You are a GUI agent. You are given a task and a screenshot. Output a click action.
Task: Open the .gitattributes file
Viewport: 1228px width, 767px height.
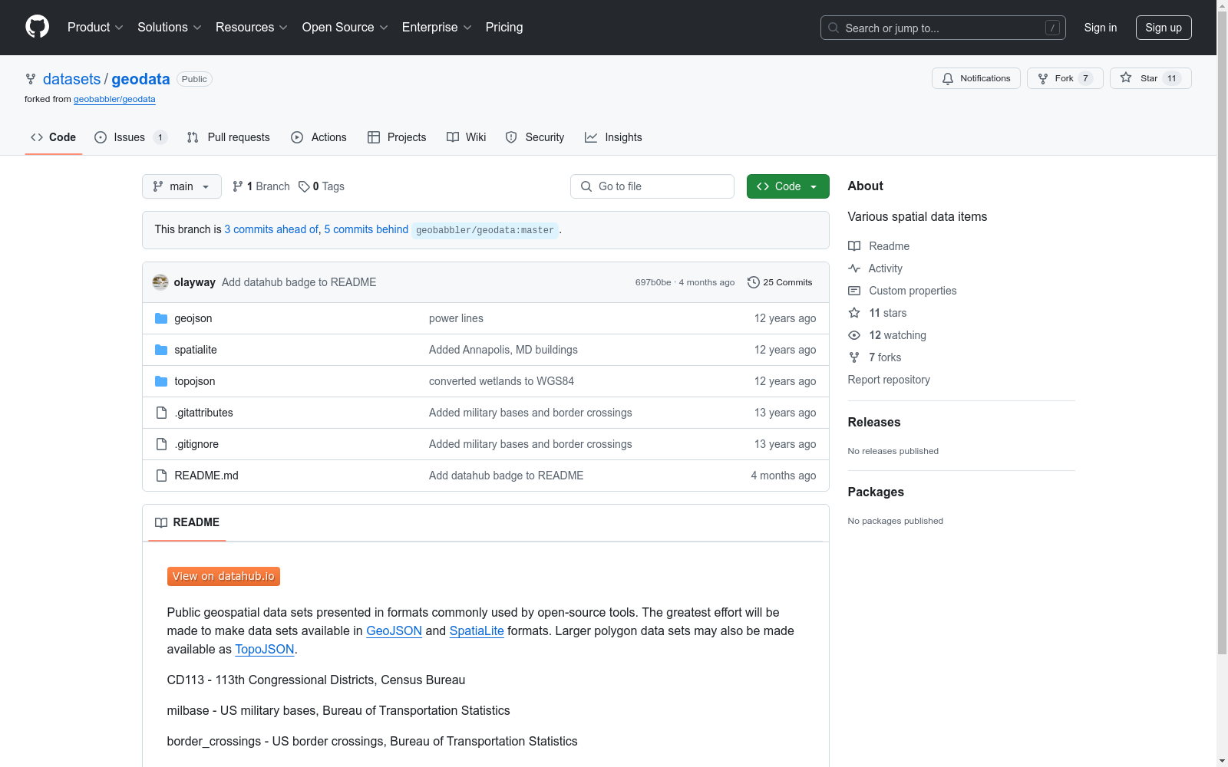click(203, 413)
